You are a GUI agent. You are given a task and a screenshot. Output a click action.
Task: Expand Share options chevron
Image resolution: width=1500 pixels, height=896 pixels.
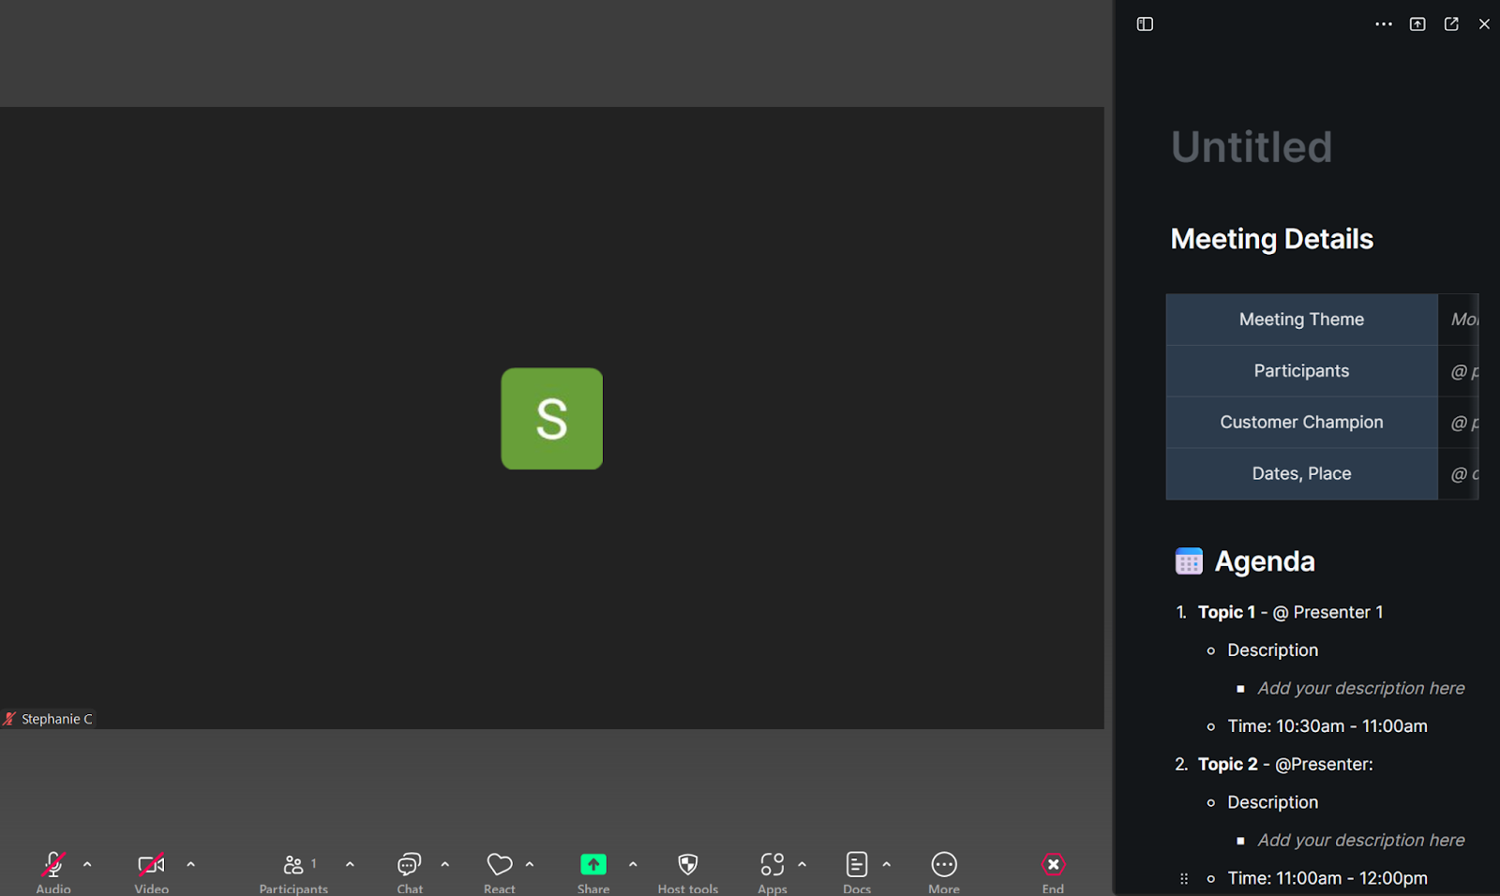[x=633, y=864]
